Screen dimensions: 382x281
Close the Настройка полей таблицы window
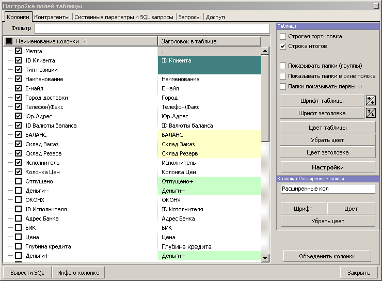(x=376, y=6)
